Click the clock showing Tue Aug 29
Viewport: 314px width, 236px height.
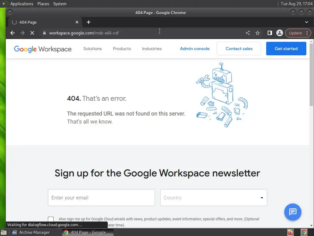(297, 4)
